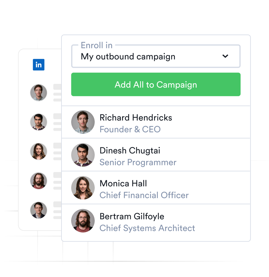Click the Dinesh Chugtai name
The height and width of the screenshot is (277, 269).
point(130,151)
